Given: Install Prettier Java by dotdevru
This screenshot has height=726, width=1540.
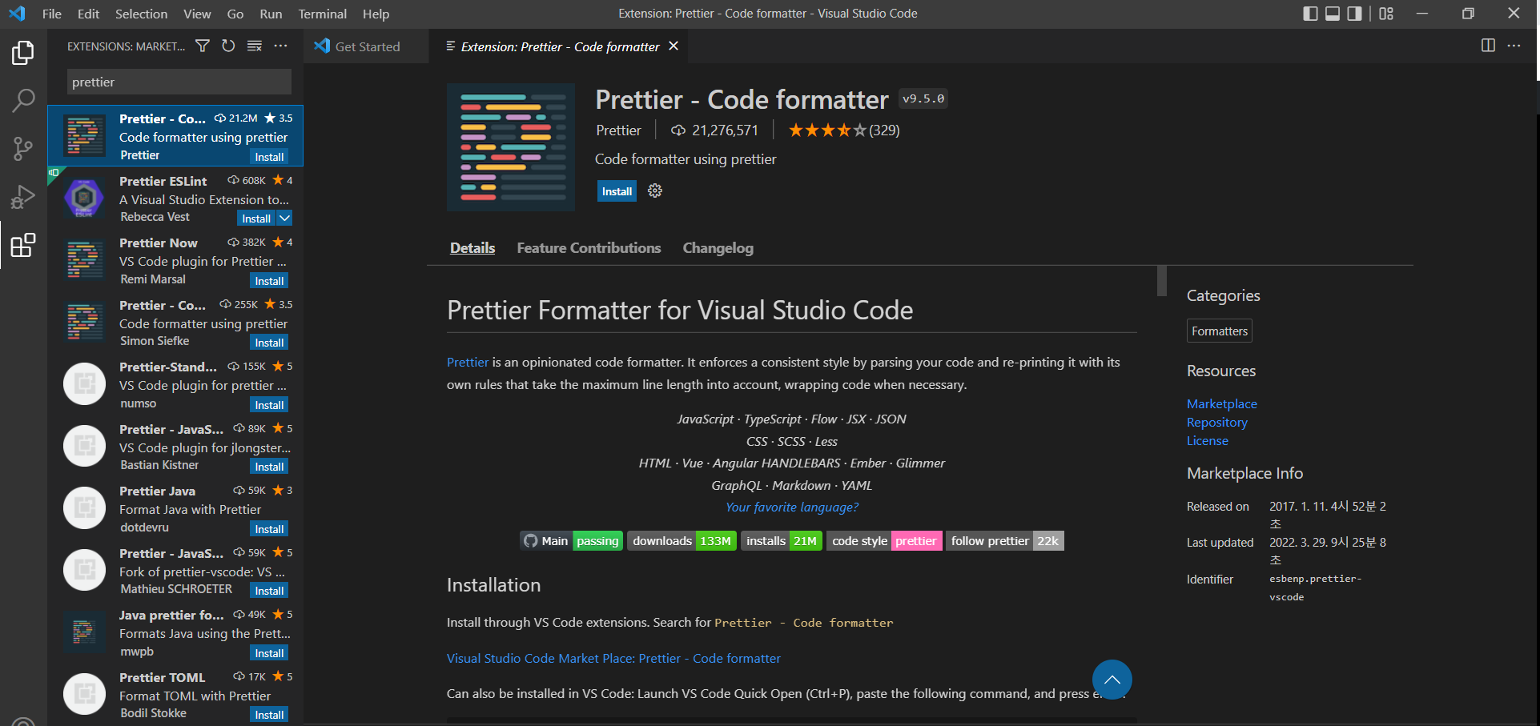Looking at the screenshot, I should pos(269,529).
